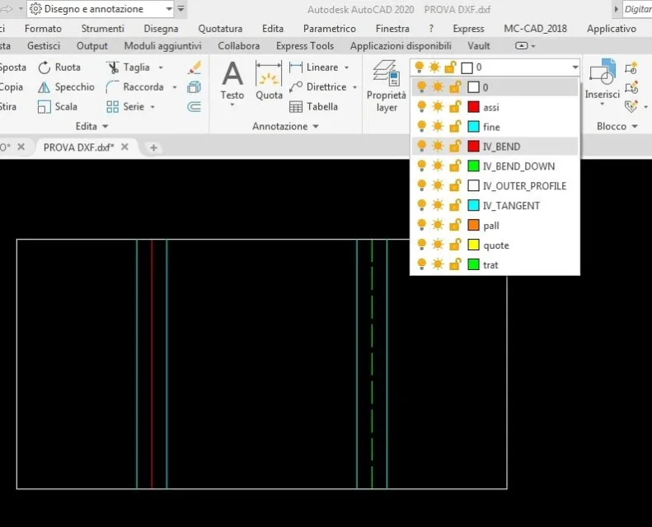This screenshot has height=527, width=652.
Task: Select the Scala scale tool
Action: [x=58, y=107]
